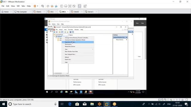Choose New Window from Here

click(x=78, y=51)
